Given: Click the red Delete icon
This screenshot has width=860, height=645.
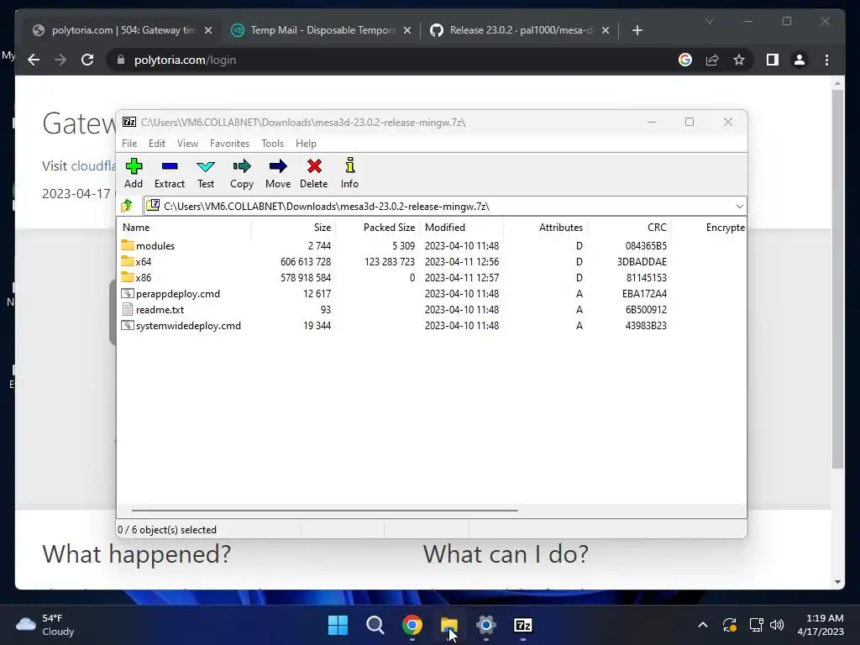Looking at the screenshot, I should (x=314, y=166).
